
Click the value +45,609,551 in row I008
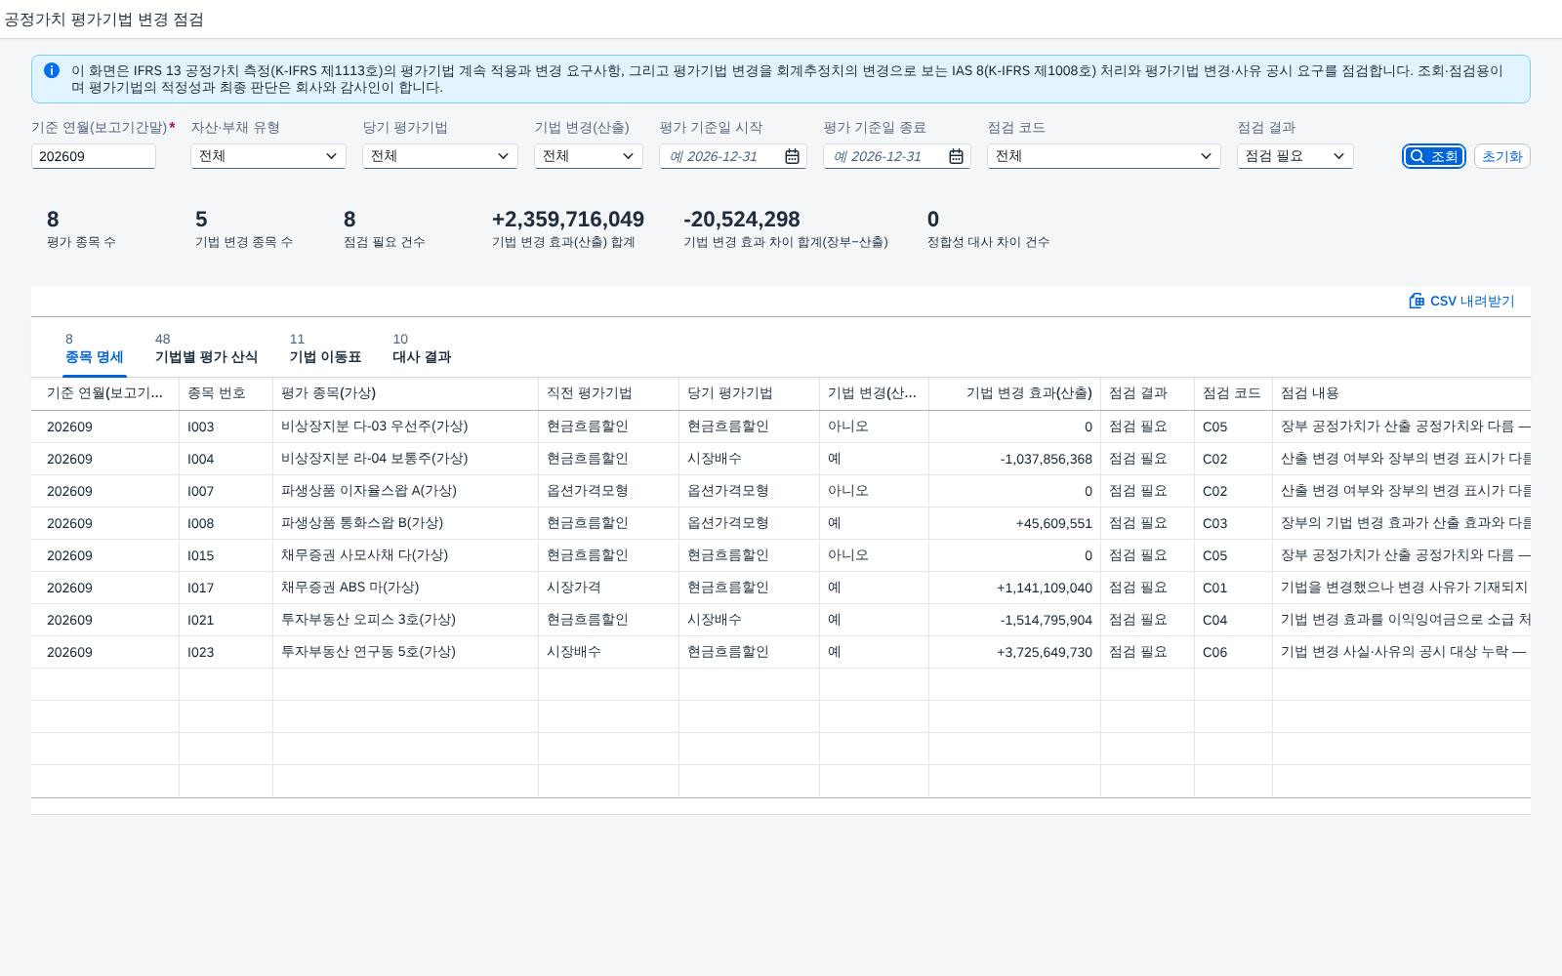(1053, 523)
